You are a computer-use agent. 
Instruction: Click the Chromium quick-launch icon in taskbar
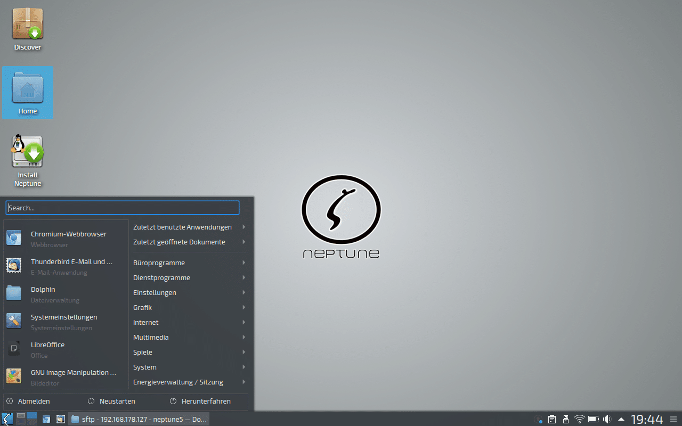(46, 419)
